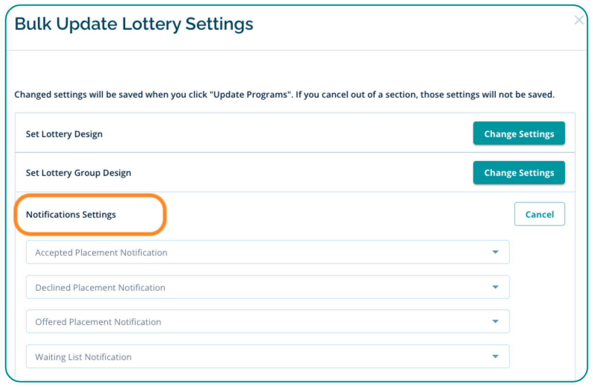This screenshot has height=387, width=593.
Task: Click the Notifications Settings heading text
Action: [x=71, y=214]
